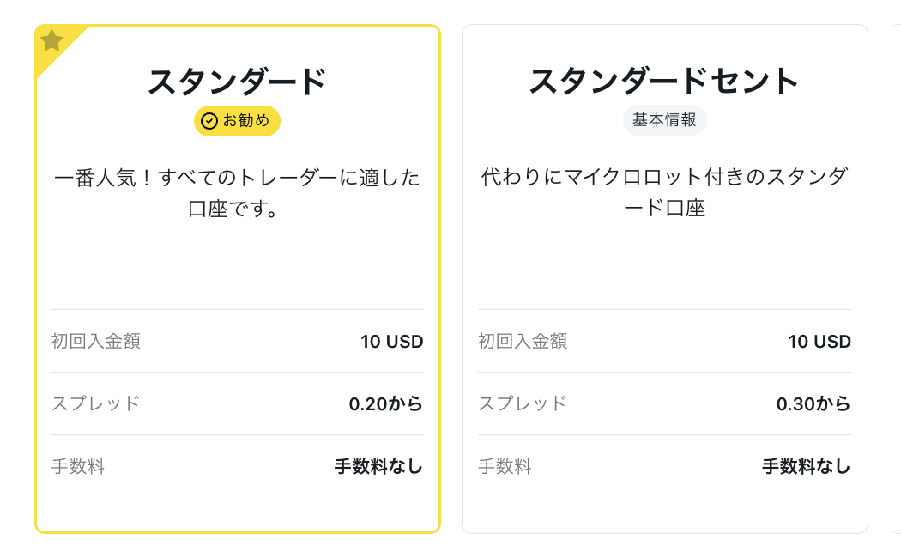The image size is (901, 558).
Task: Click the 0.20から spread value
Action: [386, 404]
